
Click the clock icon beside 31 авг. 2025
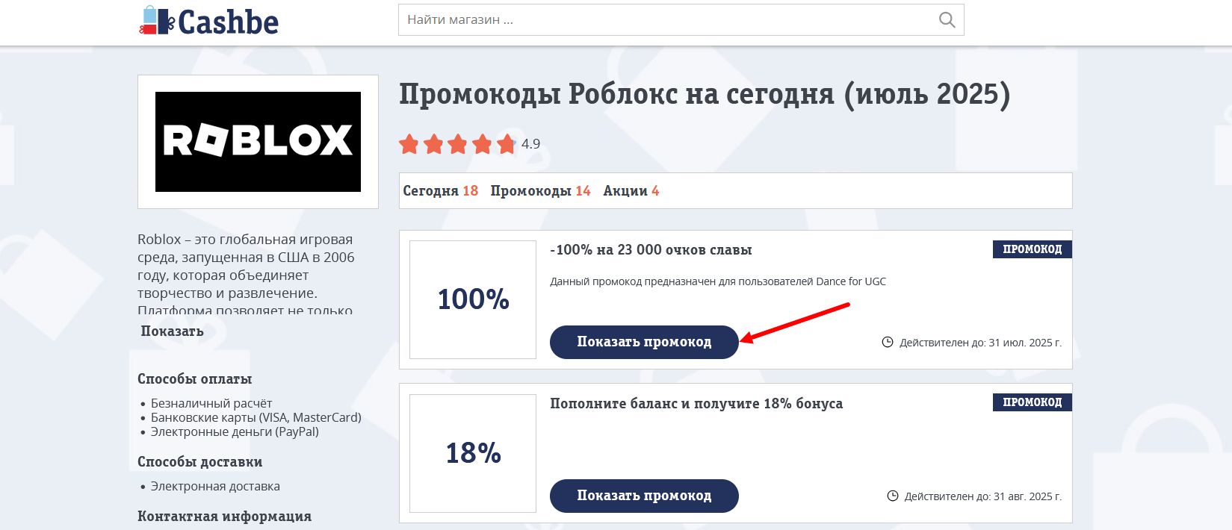892,496
